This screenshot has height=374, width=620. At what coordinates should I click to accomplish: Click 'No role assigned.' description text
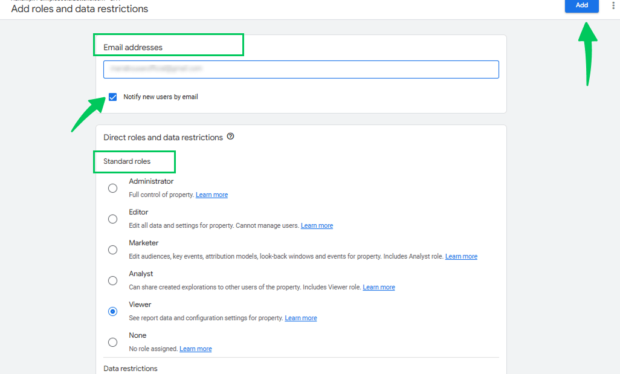[x=153, y=349]
